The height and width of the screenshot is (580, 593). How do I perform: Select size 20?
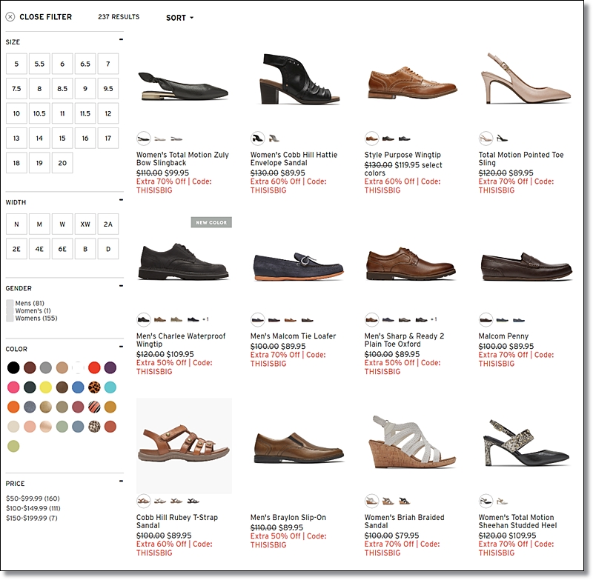tap(62, 163)
